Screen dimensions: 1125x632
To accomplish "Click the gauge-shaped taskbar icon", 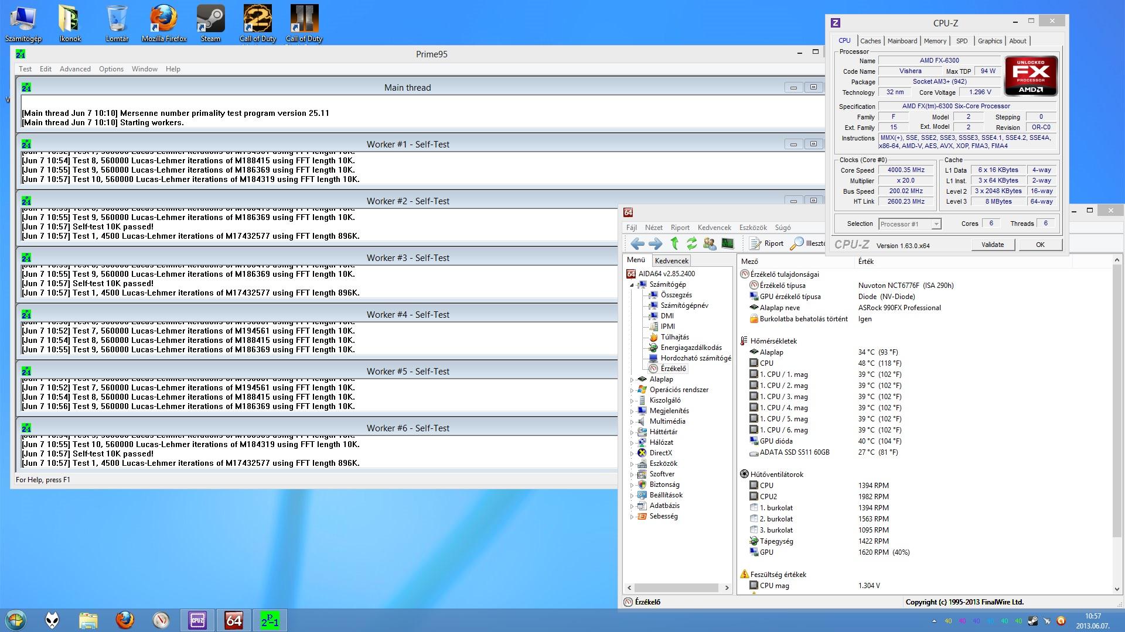I will click(x=161, y=620).
